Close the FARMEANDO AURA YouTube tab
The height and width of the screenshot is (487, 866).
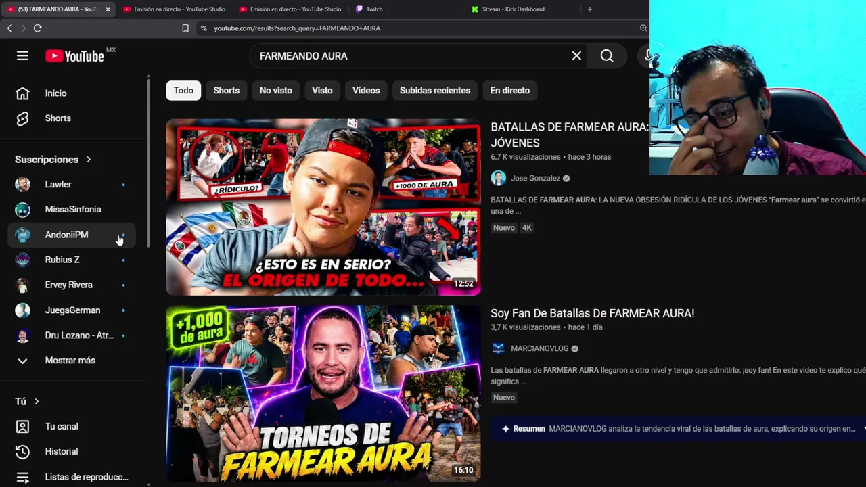click(x=108, y=9)
